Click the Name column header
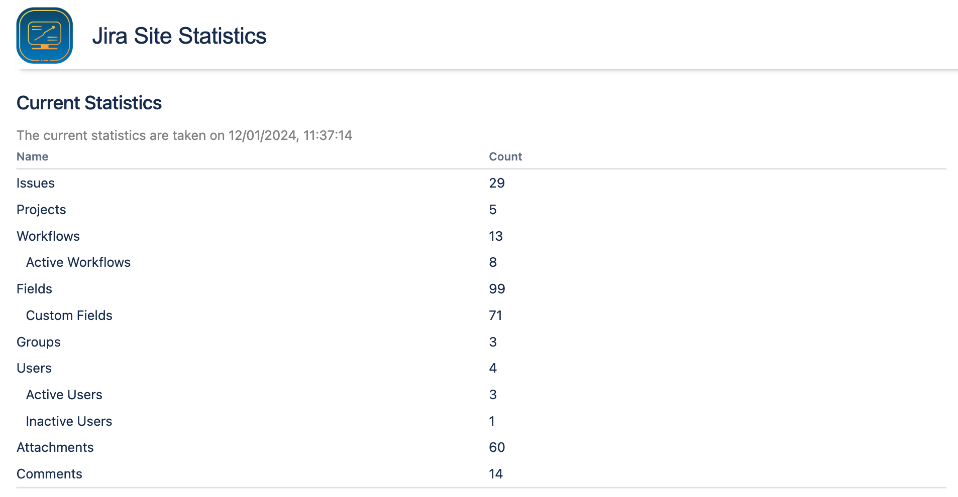Image resolution: width=958 pixels, height=497 pixels. tap(32, 156)
